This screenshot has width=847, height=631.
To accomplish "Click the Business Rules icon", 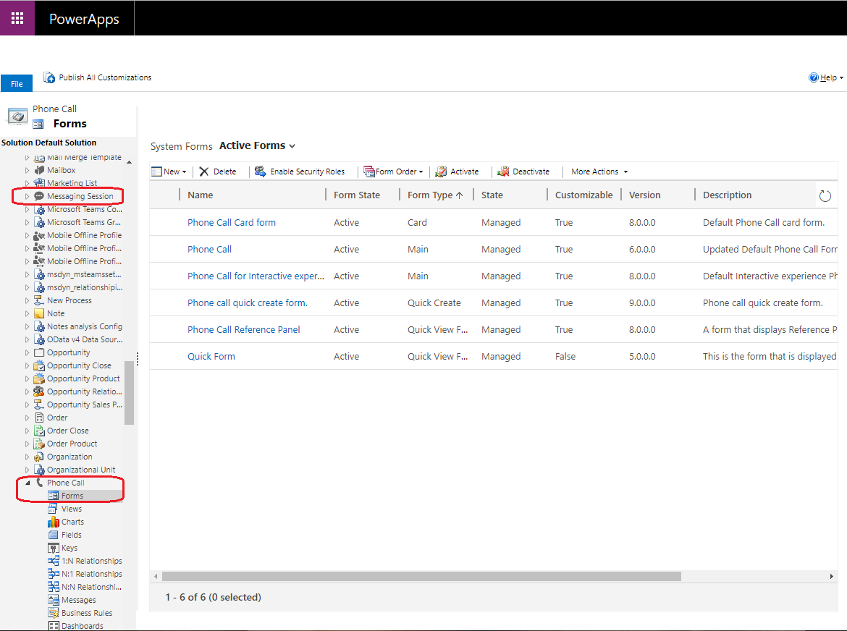I will click(53, 613).
